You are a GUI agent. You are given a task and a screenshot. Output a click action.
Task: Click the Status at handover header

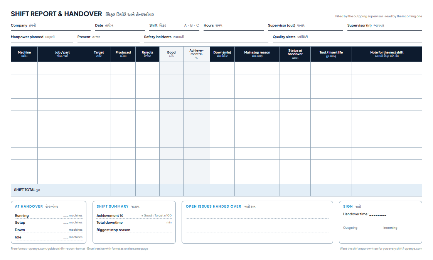[x=295, y=54]
